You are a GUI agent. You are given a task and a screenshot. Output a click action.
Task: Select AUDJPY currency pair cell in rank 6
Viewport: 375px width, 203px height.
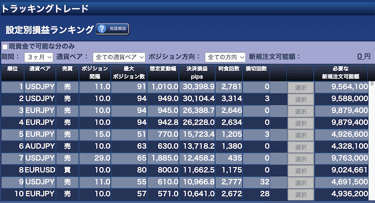tap(40, 146)
